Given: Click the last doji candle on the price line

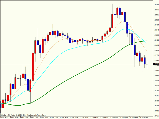Looking at the screenshot, I should (x=147, y=64).
